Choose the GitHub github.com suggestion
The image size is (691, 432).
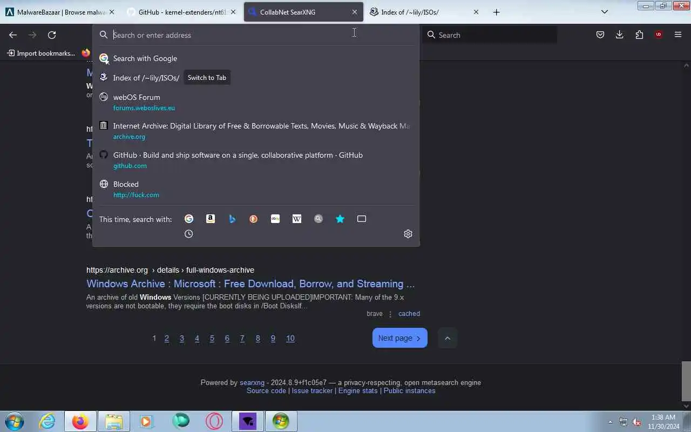[x=256, y=160]
